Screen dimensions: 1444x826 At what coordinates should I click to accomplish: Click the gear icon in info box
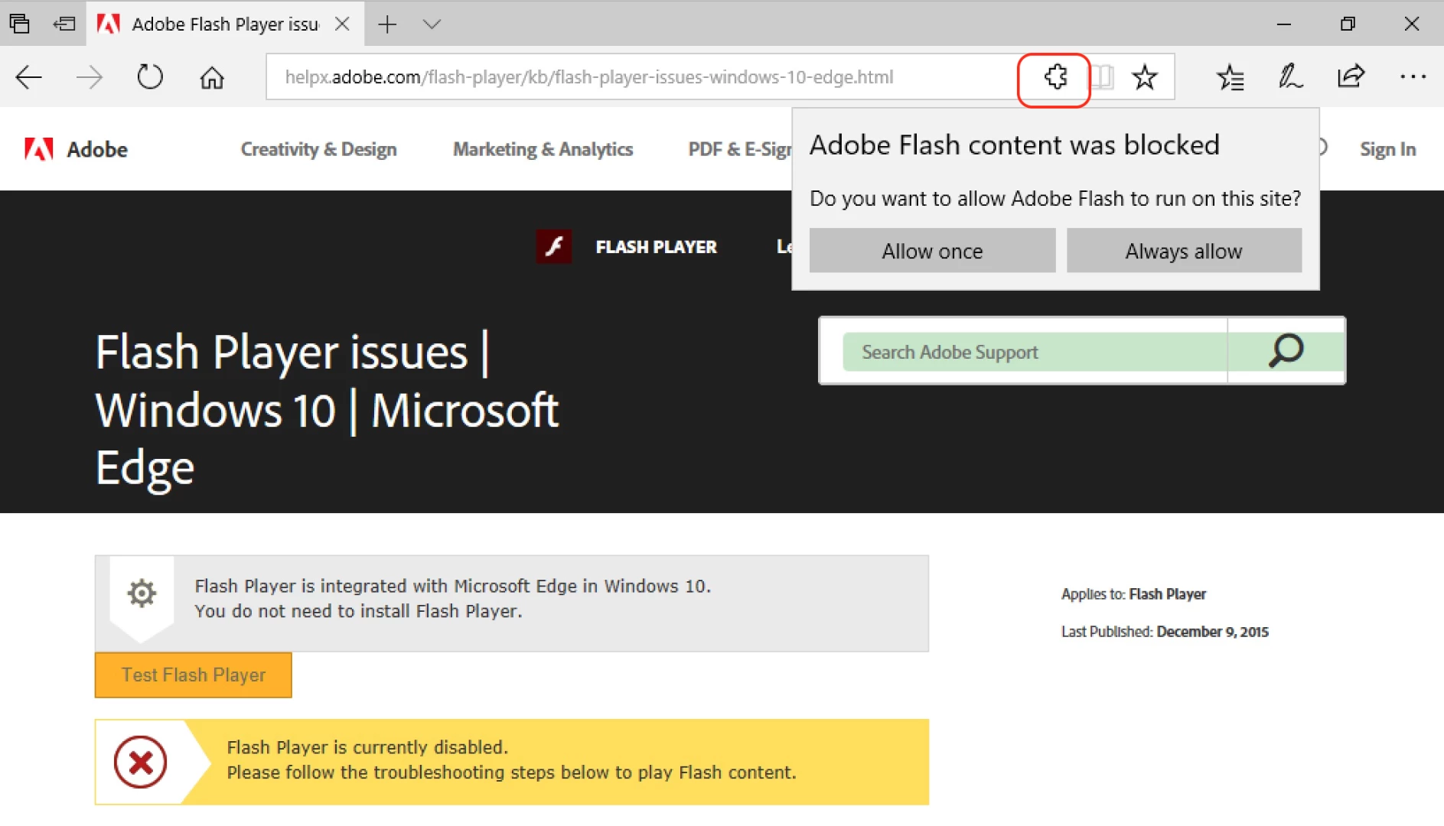click(x=142, y=593)
